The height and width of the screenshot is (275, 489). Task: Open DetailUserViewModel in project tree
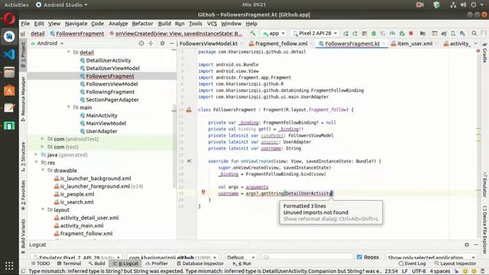[x=112, y=68]
